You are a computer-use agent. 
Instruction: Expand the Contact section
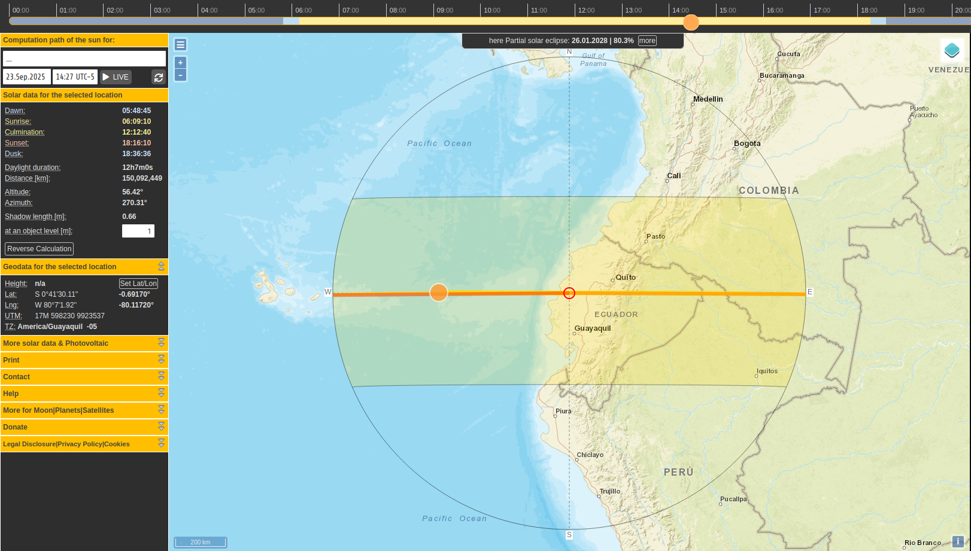click(x=161, y=376)
